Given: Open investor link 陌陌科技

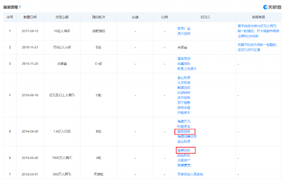Looking at the screenshot, I should (x=184, y=155).
